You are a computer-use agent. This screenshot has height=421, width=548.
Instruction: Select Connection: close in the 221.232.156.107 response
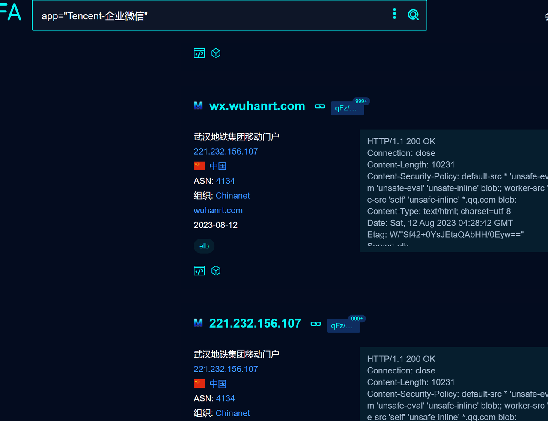[x=401, y=370]
